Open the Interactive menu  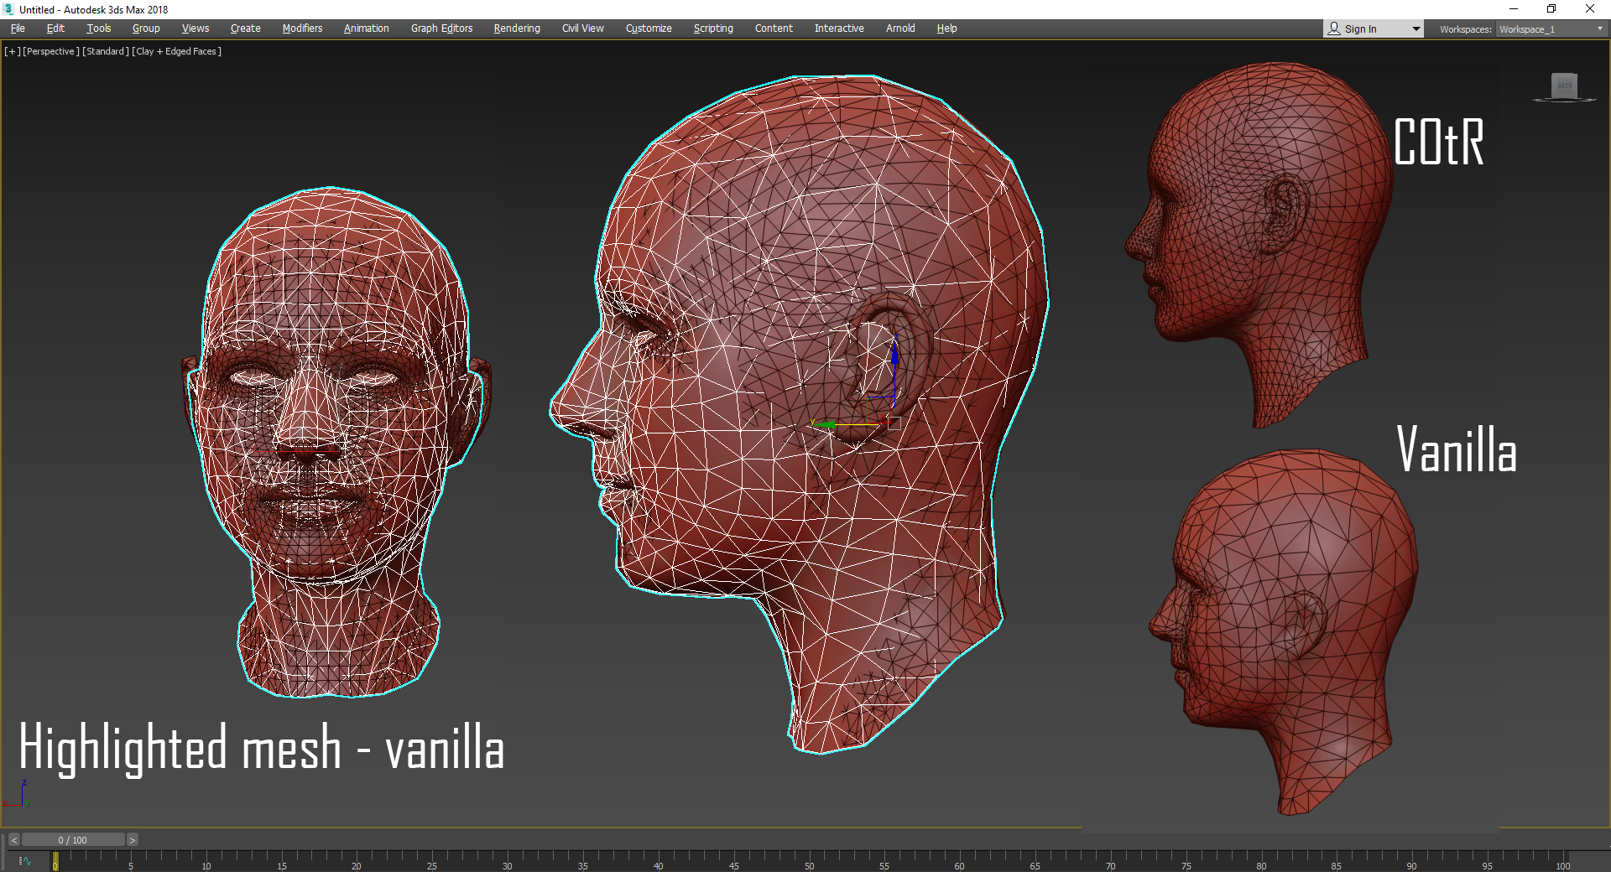point(839,29)
